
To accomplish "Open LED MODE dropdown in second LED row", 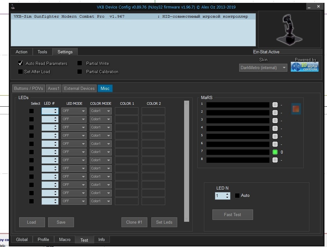I will 74,119.
